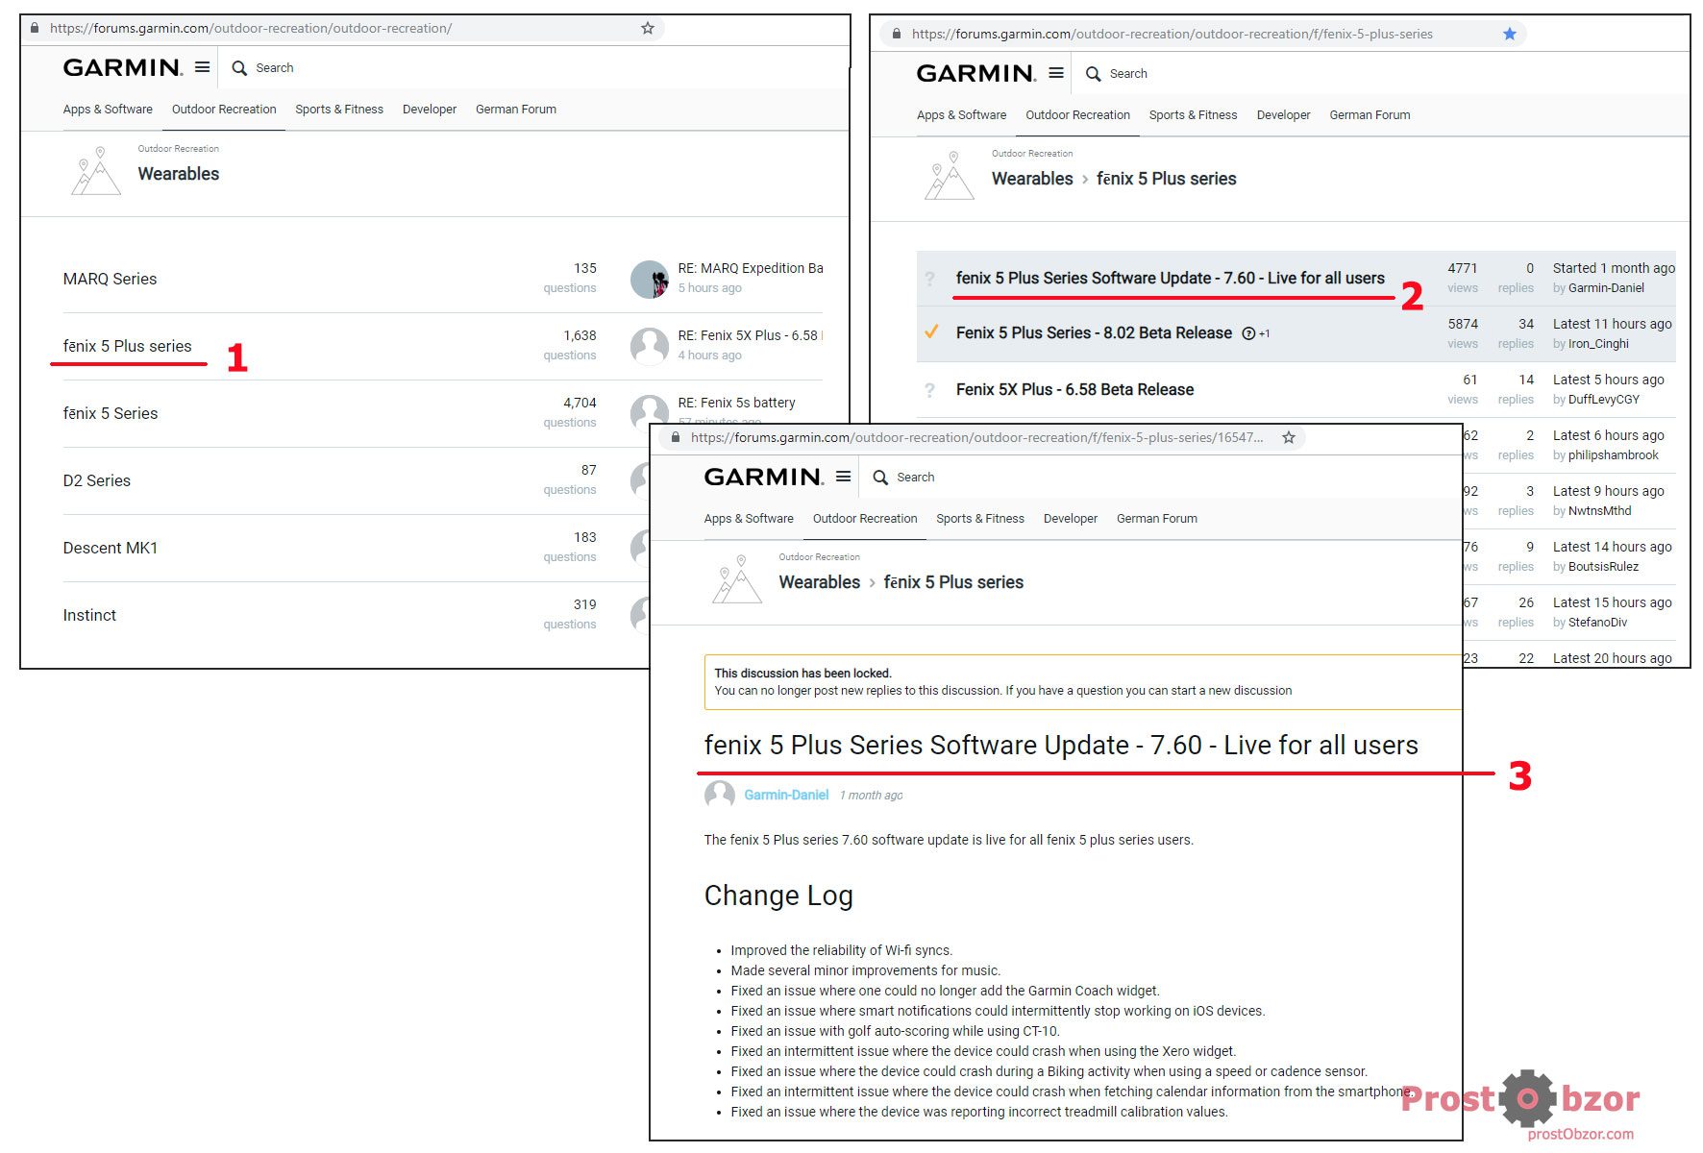The width and height of the screenshot is (1703, 1153).
Task: Click mountain Outdoor Recreation icon in third window
Action: (736, 579)
